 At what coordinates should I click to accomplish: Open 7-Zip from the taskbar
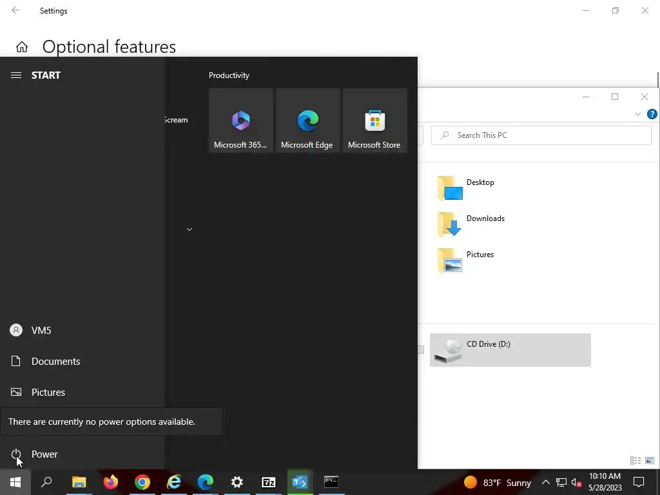coord(269,482)
